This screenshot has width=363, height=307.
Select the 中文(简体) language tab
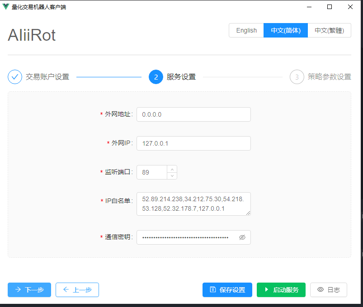pos(285,30)
